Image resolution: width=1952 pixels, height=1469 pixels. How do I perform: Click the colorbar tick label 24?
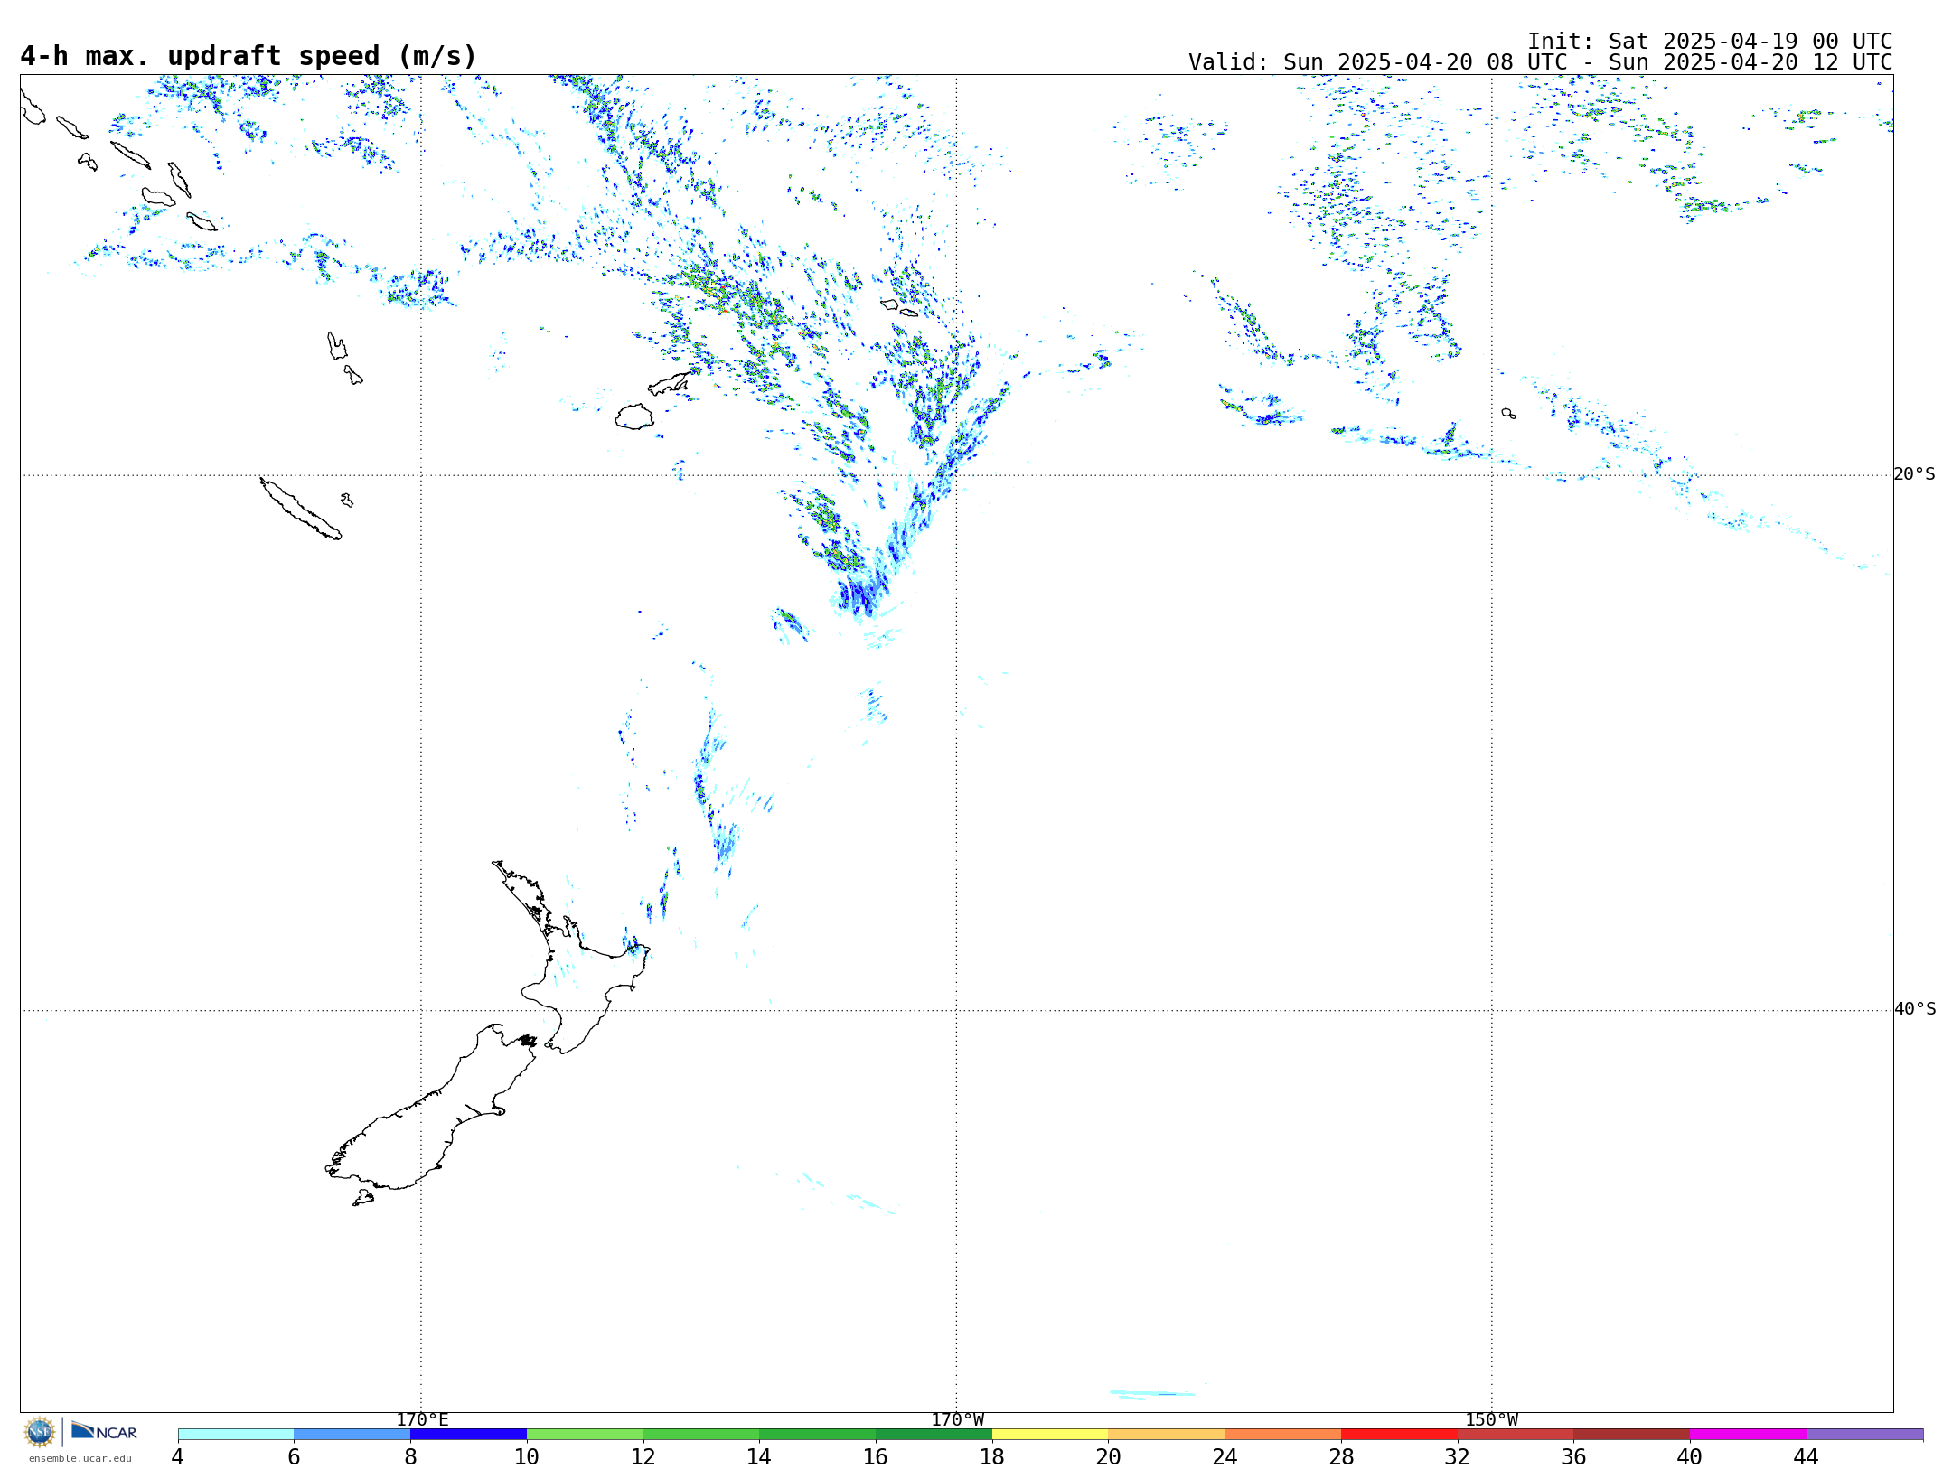[1225, 1457]
